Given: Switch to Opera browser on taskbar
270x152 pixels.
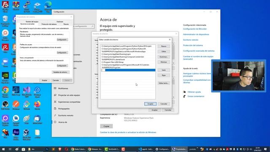Looking at the screenshot, I should pyautogui.click(x=67, y=149).
